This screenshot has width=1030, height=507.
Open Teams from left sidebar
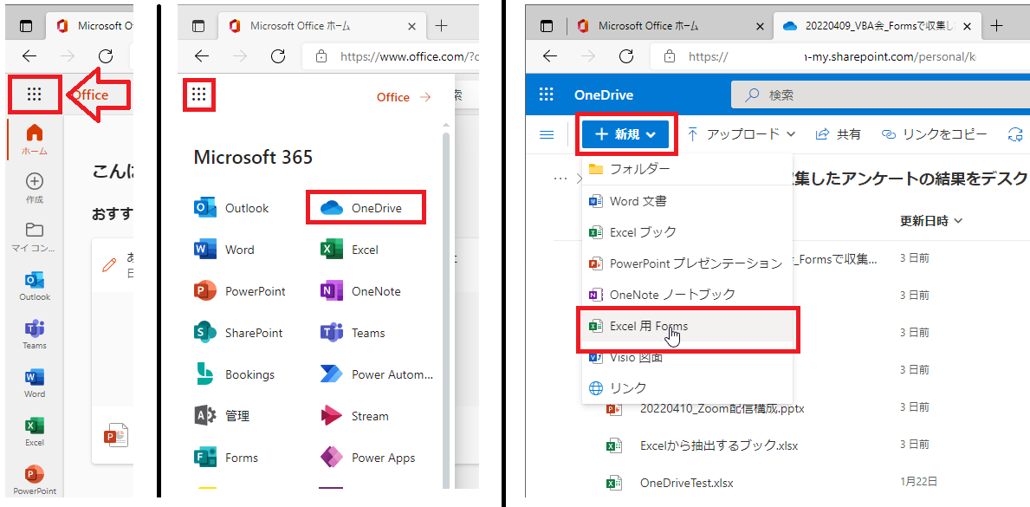[34, 335]
